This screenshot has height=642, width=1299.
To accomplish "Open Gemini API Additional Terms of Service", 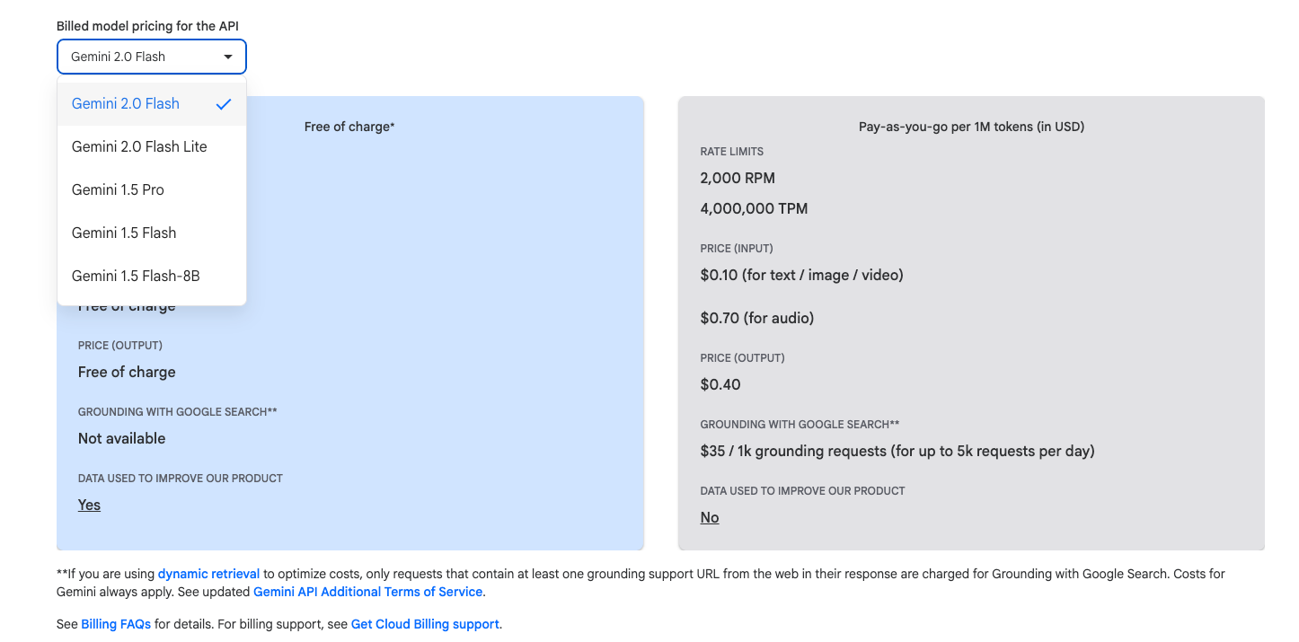I will coord(368,592).
